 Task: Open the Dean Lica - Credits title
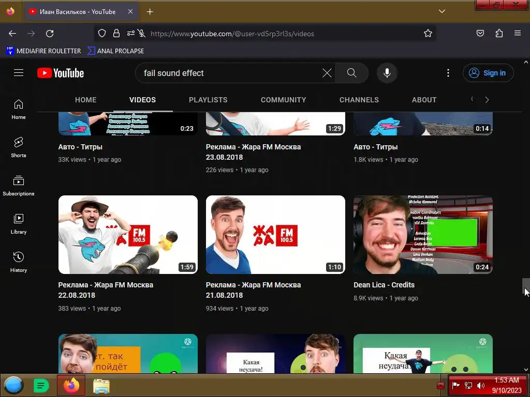pos(384,285)
